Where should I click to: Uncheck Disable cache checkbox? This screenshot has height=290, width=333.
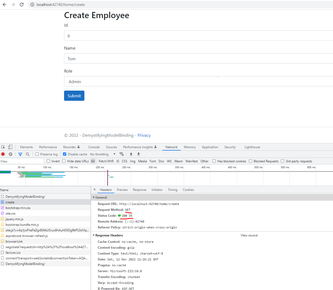(65, 154)
